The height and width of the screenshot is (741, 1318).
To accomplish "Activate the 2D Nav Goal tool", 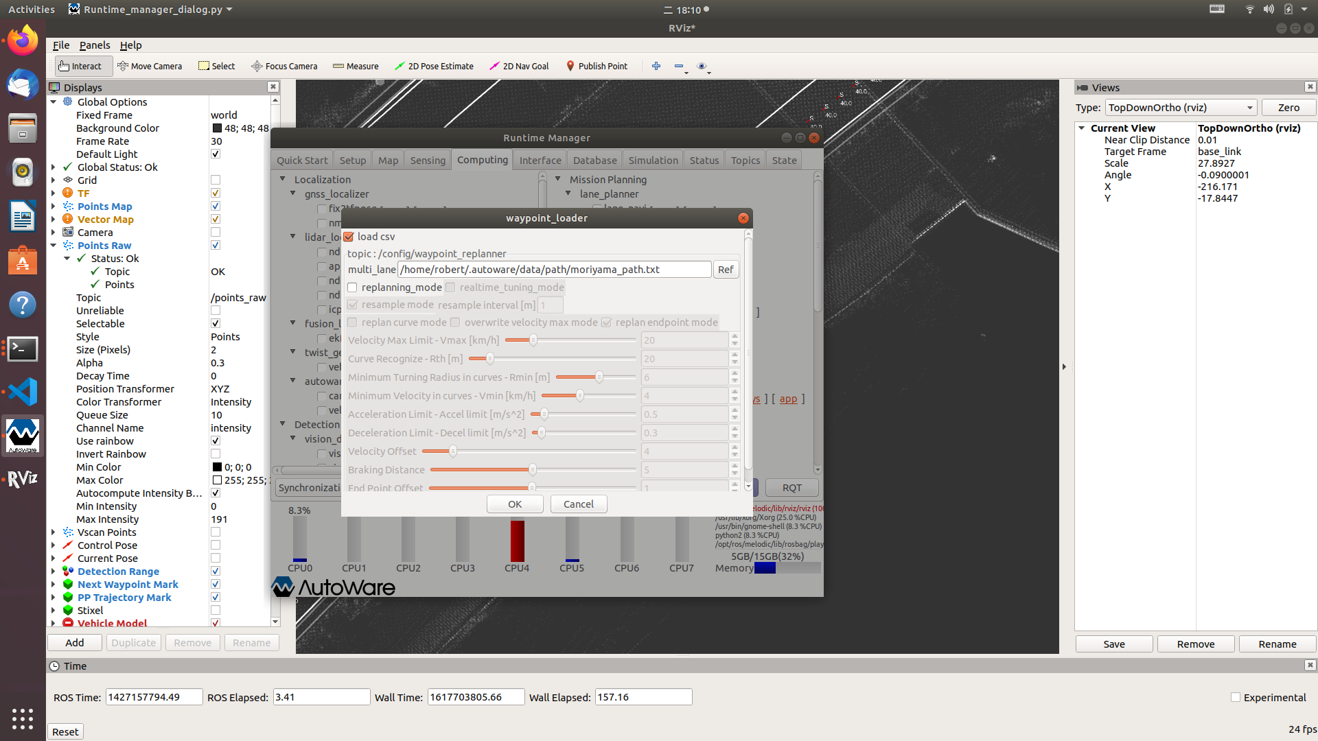I will [519, 66].
